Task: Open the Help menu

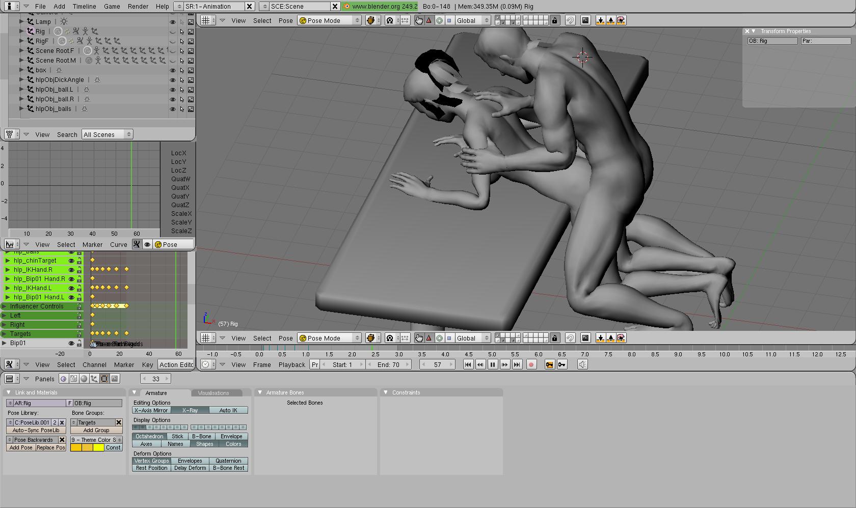Action: [162, 6]
